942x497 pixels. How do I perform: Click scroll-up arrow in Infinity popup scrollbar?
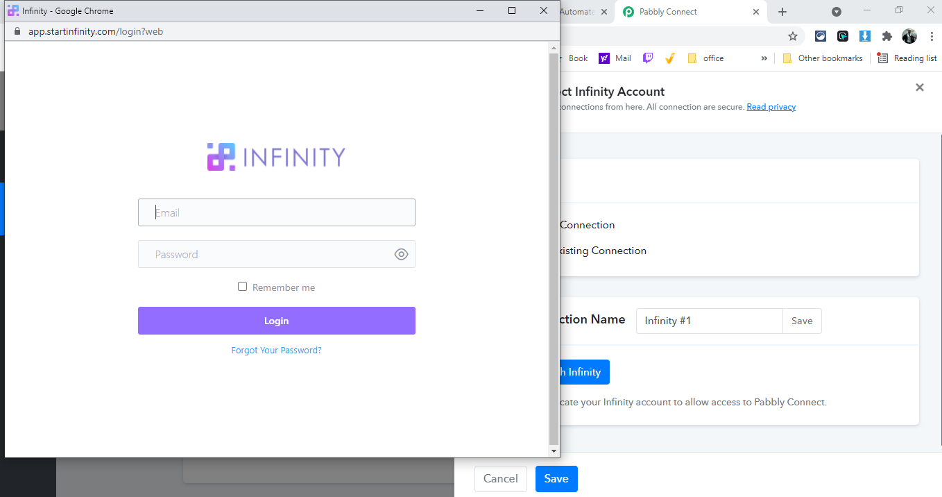pyautogui.click(x=554, y=49)
